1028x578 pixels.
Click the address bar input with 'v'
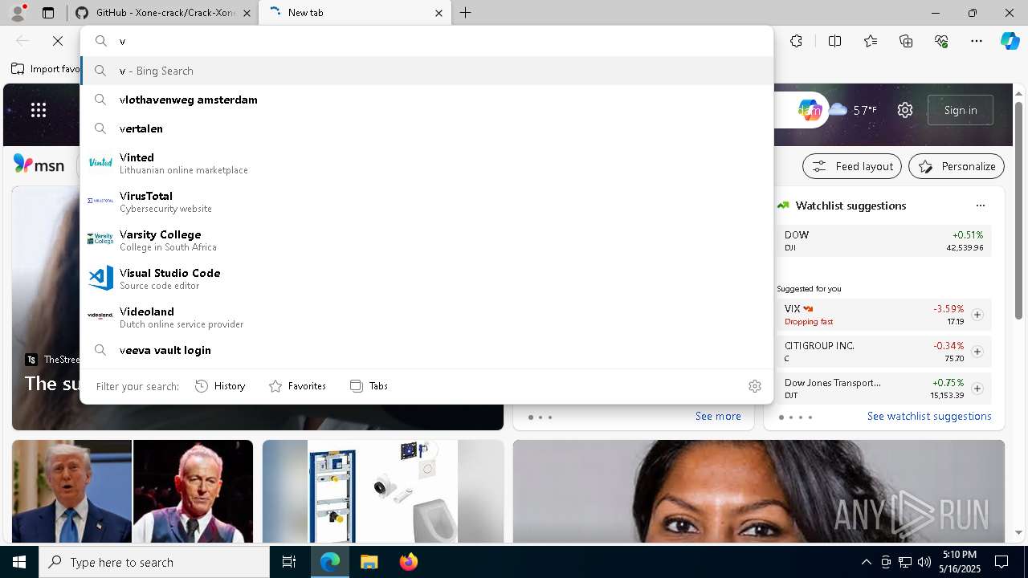(x=426, y=41)
